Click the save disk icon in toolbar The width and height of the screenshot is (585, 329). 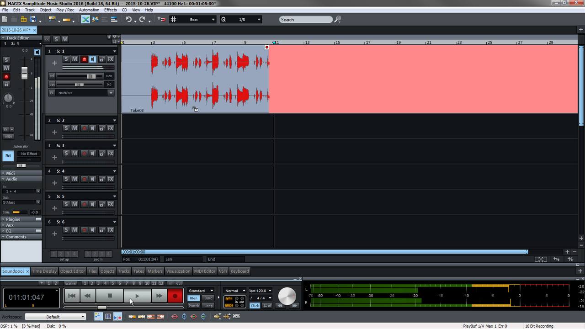tap(33, 20)
